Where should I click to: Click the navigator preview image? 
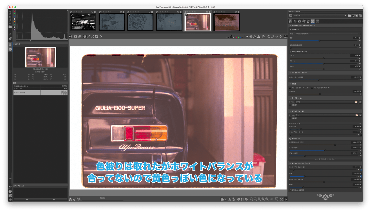(x=40, y=57)
